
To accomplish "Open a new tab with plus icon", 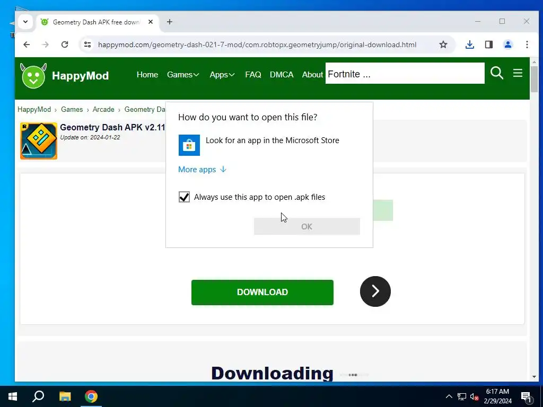I will (x=169, y=22).
